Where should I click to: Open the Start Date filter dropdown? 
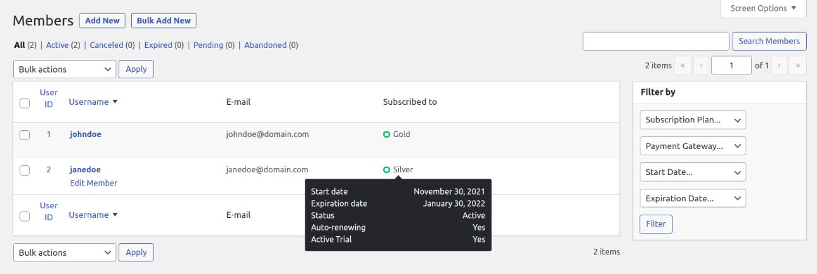click(693, 172)
